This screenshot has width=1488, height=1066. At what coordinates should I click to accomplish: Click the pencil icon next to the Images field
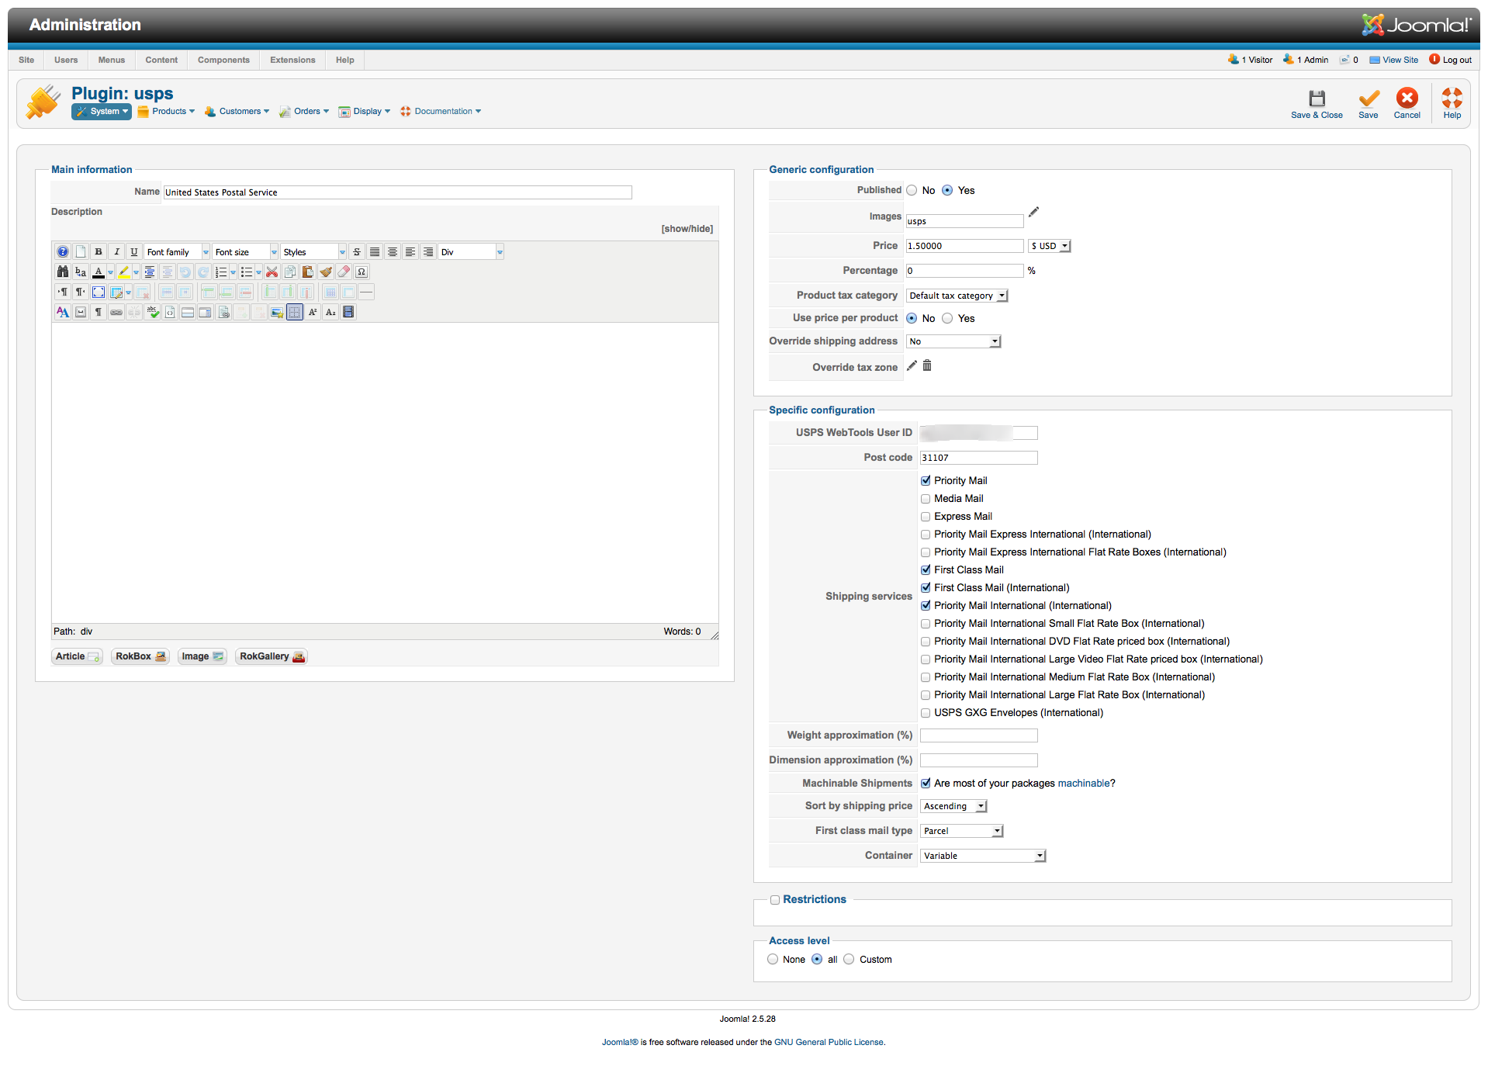(x=1033, y=213)
